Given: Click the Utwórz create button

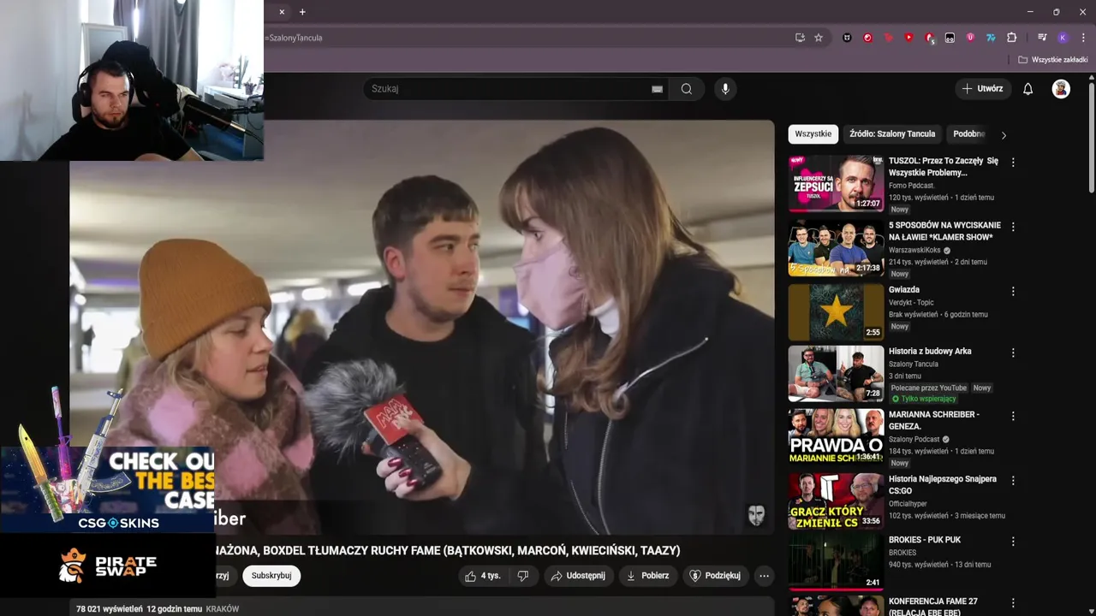Looking at the screenshot, I should pyautogui.click(x=982, y=89).
